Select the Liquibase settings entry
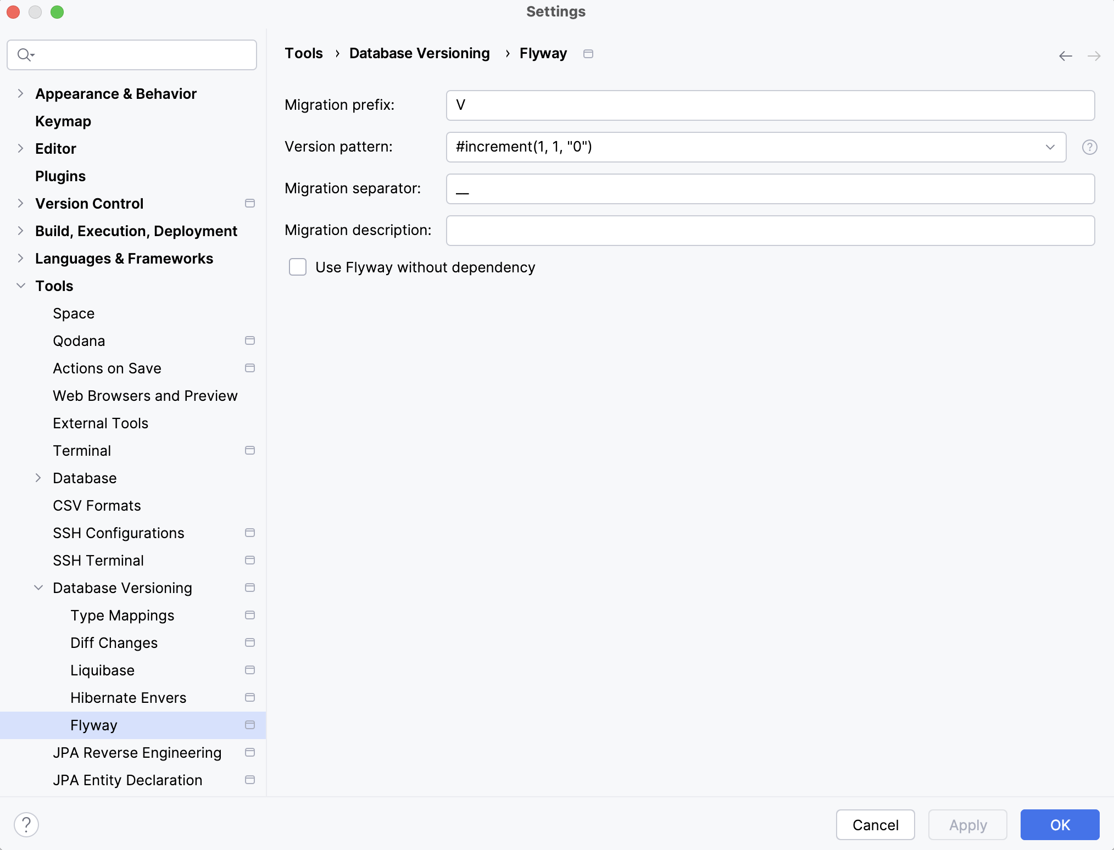 tap(102, 670)
